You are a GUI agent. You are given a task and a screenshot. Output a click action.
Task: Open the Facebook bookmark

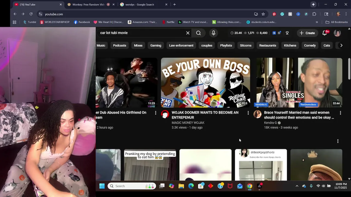82,22
